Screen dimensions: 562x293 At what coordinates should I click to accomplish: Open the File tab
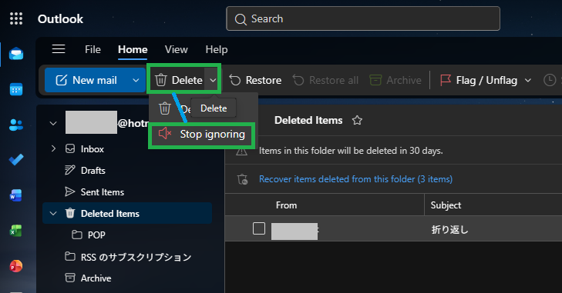(x=93, y=49)
